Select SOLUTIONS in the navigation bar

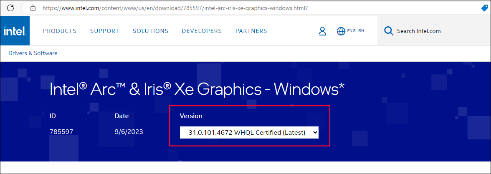tap(150, 31)
